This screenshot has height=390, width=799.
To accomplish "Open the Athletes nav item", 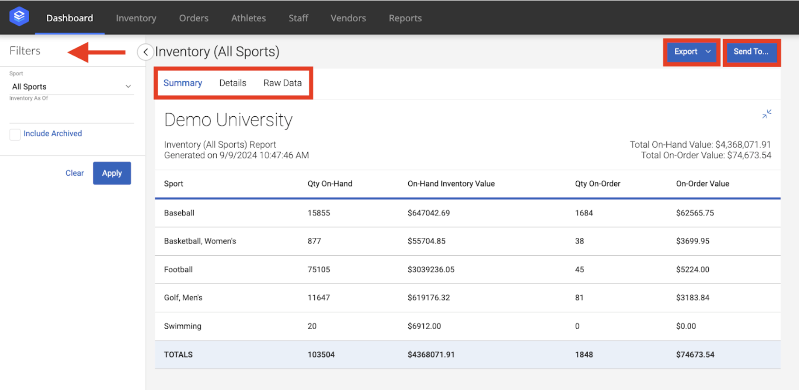I will pyautogui.click(x=248, y=18).
